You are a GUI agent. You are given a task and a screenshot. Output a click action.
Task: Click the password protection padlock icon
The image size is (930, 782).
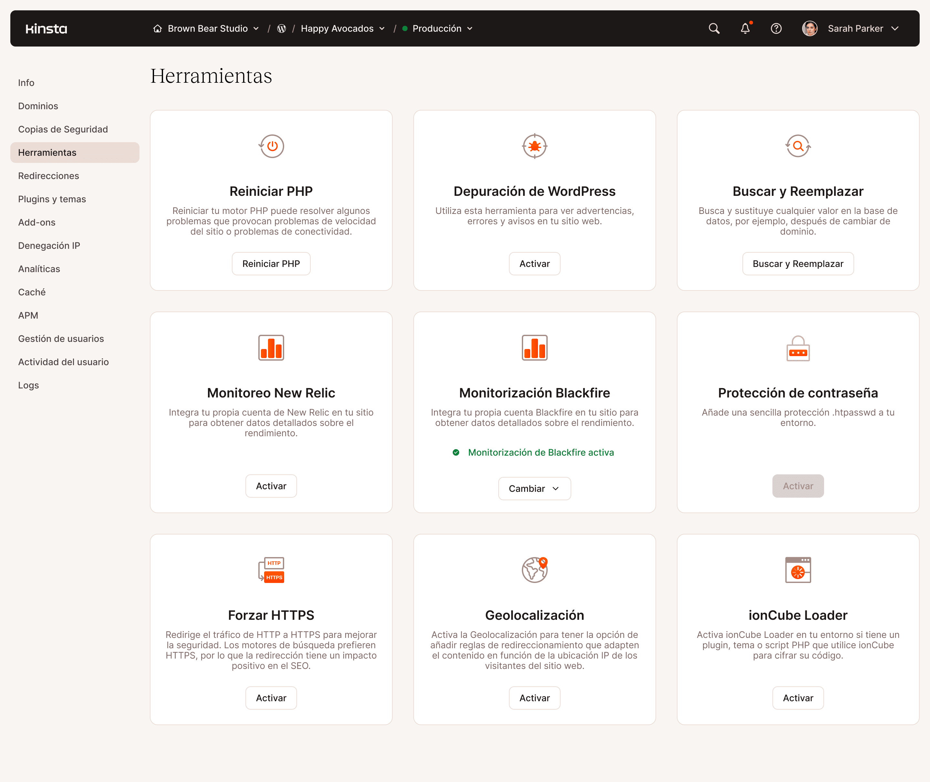click(798, 348)
